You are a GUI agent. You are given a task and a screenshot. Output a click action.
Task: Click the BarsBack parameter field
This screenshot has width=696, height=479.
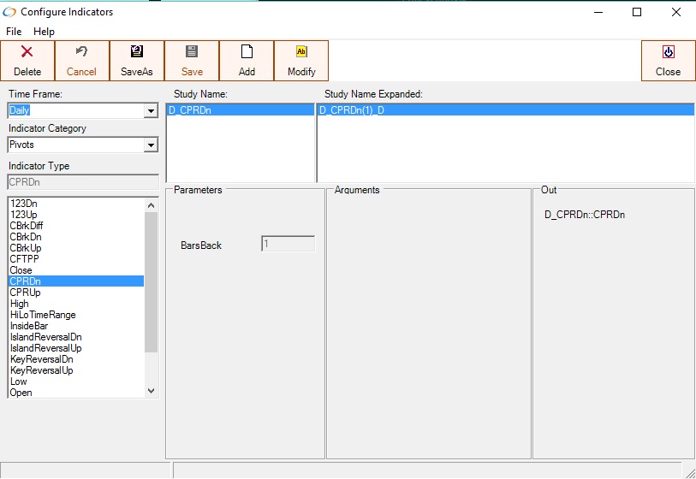click(288, 245)
